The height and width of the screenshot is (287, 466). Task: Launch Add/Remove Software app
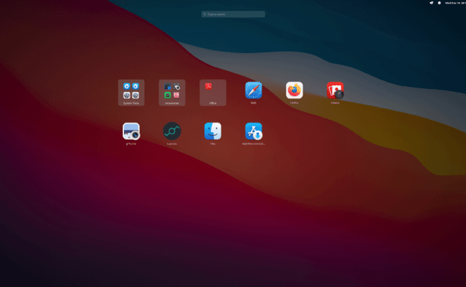tap(254, 131)
